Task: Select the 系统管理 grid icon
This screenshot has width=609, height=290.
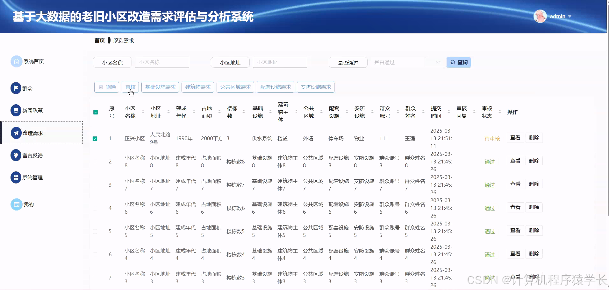Action: tap(16, 177)
